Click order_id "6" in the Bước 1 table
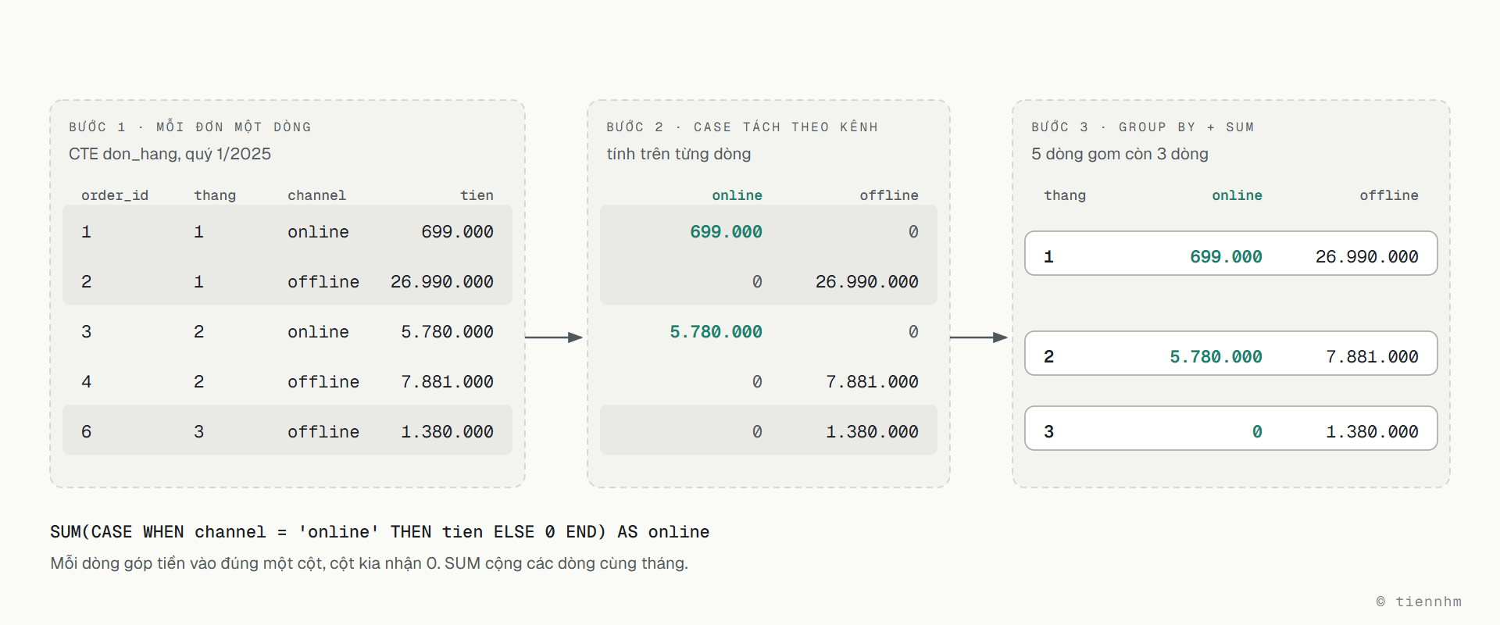Viewport: 1500px width, 625px height. click(x=86, y=432)
